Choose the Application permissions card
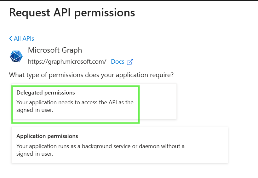Image resolution: width=258 pixels, height=178 pixels. pyautogui.click(x=120, y=145)
